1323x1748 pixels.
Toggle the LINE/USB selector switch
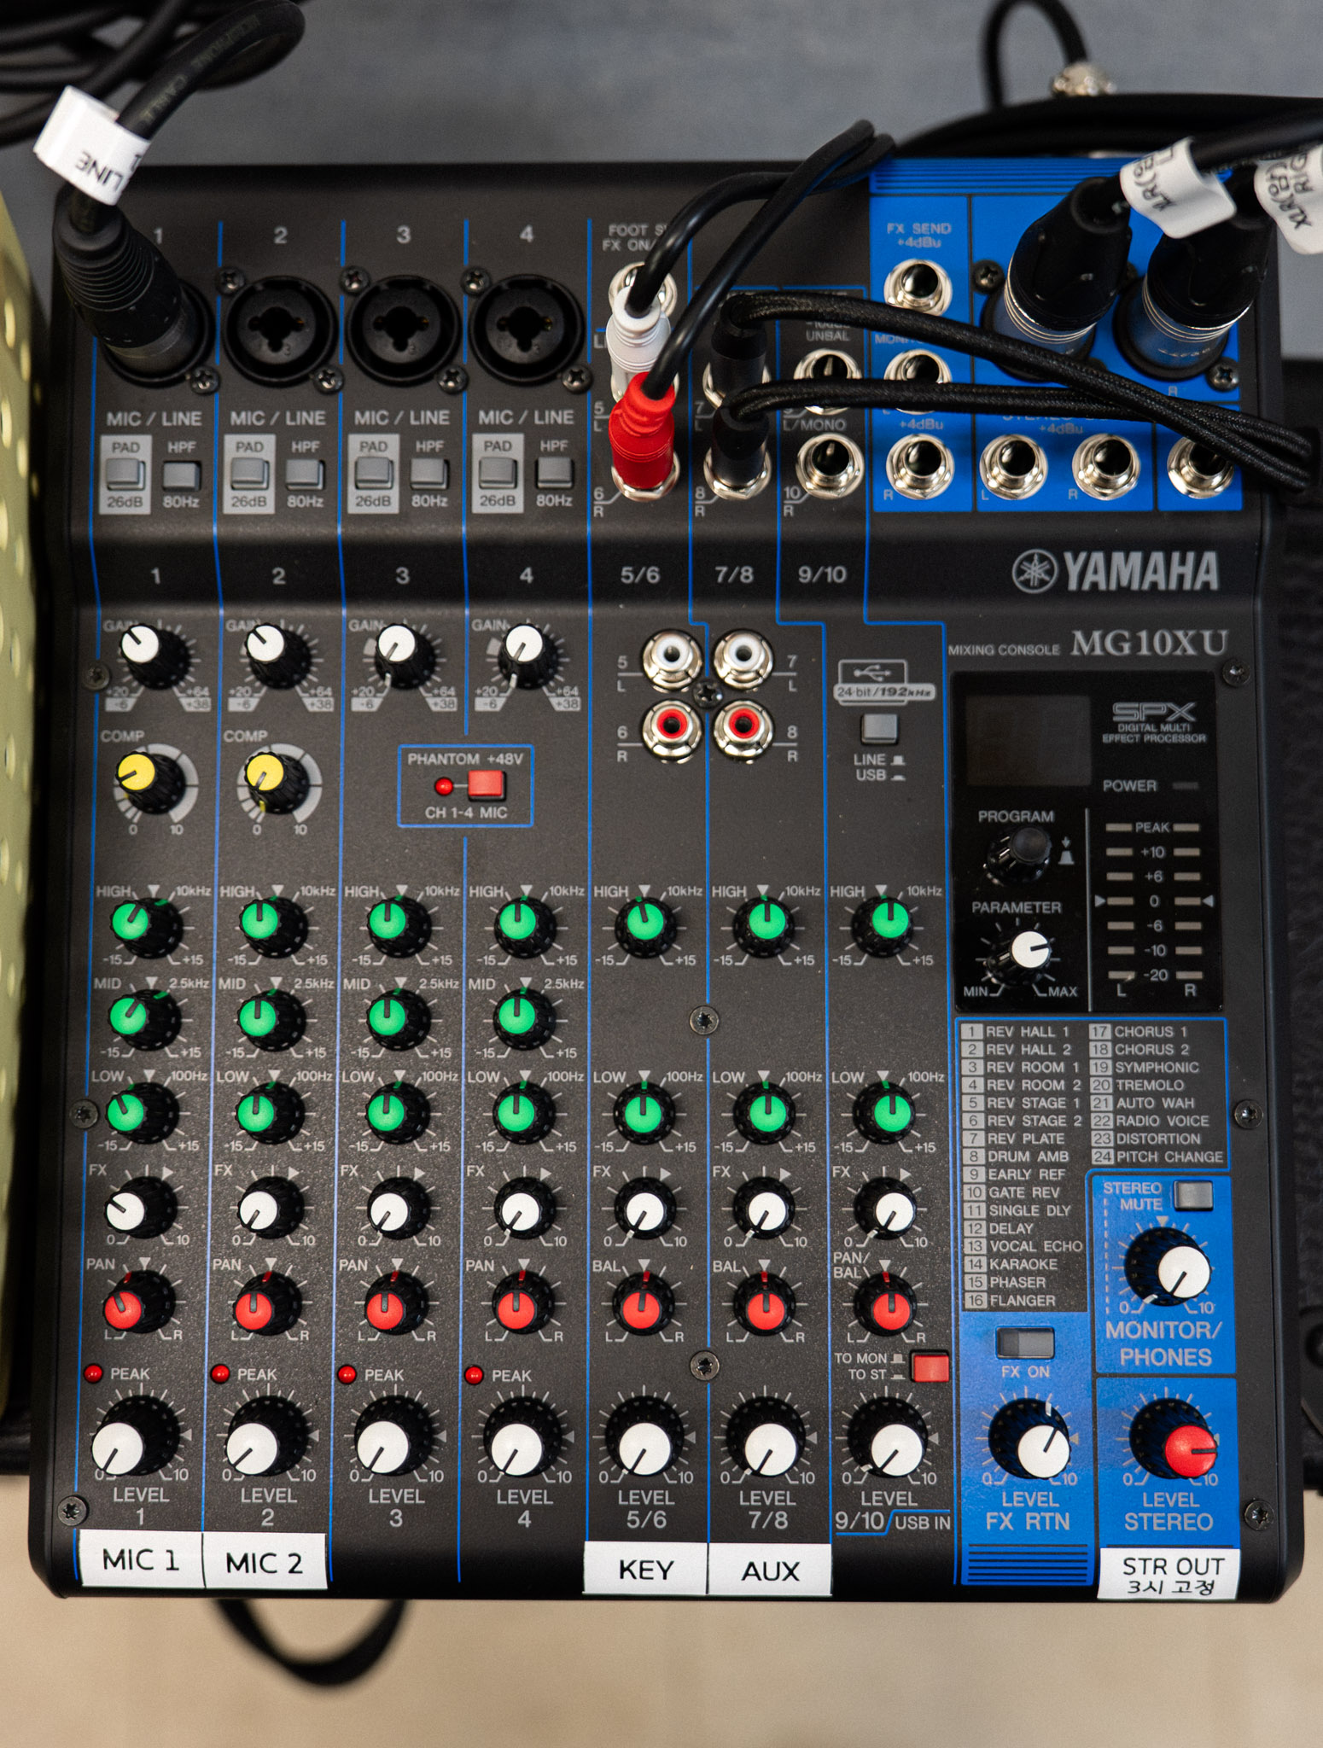click(x=879, y=730)
